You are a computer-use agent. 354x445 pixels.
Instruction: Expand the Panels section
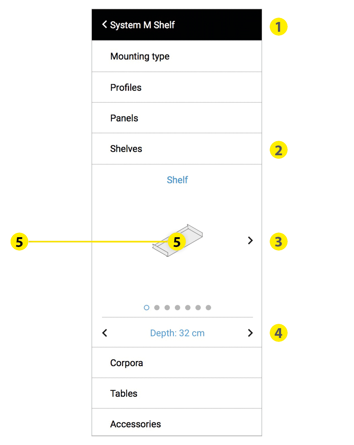pos(124,118)
